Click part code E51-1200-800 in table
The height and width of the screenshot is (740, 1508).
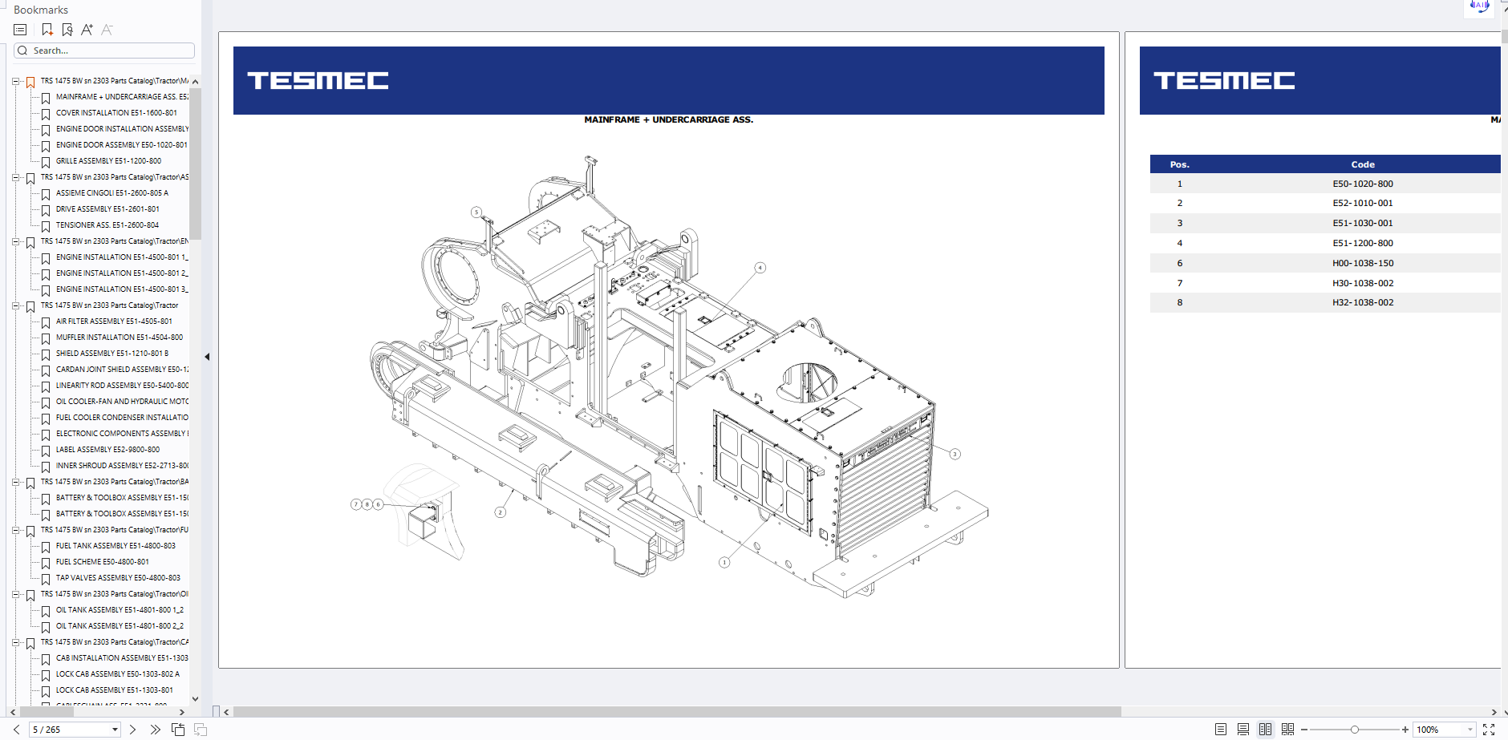click(x=1363, y=243)
